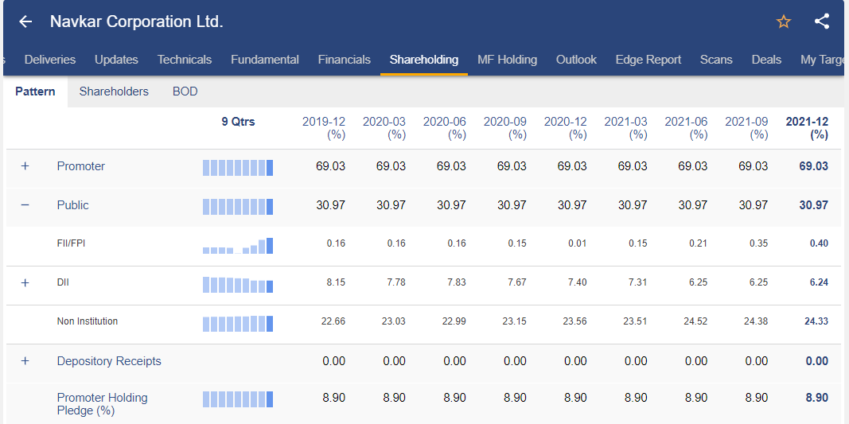Switch to the Fundamental tab

[265, 60]
